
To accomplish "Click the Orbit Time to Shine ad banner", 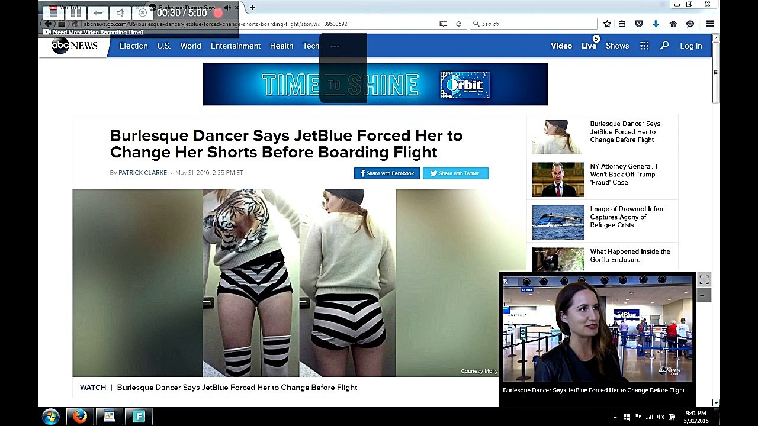I will 375,84.
